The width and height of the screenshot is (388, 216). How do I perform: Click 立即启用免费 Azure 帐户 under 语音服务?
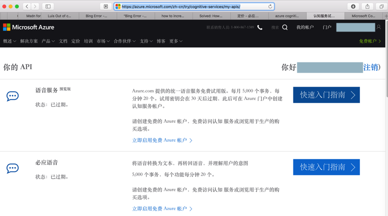[162, 140]
